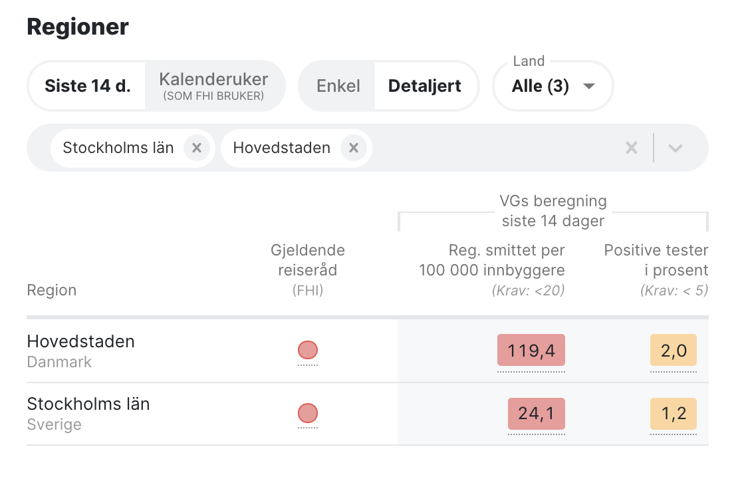
Task: Click the 119,4 infection rate badge
Action: (x=531, y=350)
